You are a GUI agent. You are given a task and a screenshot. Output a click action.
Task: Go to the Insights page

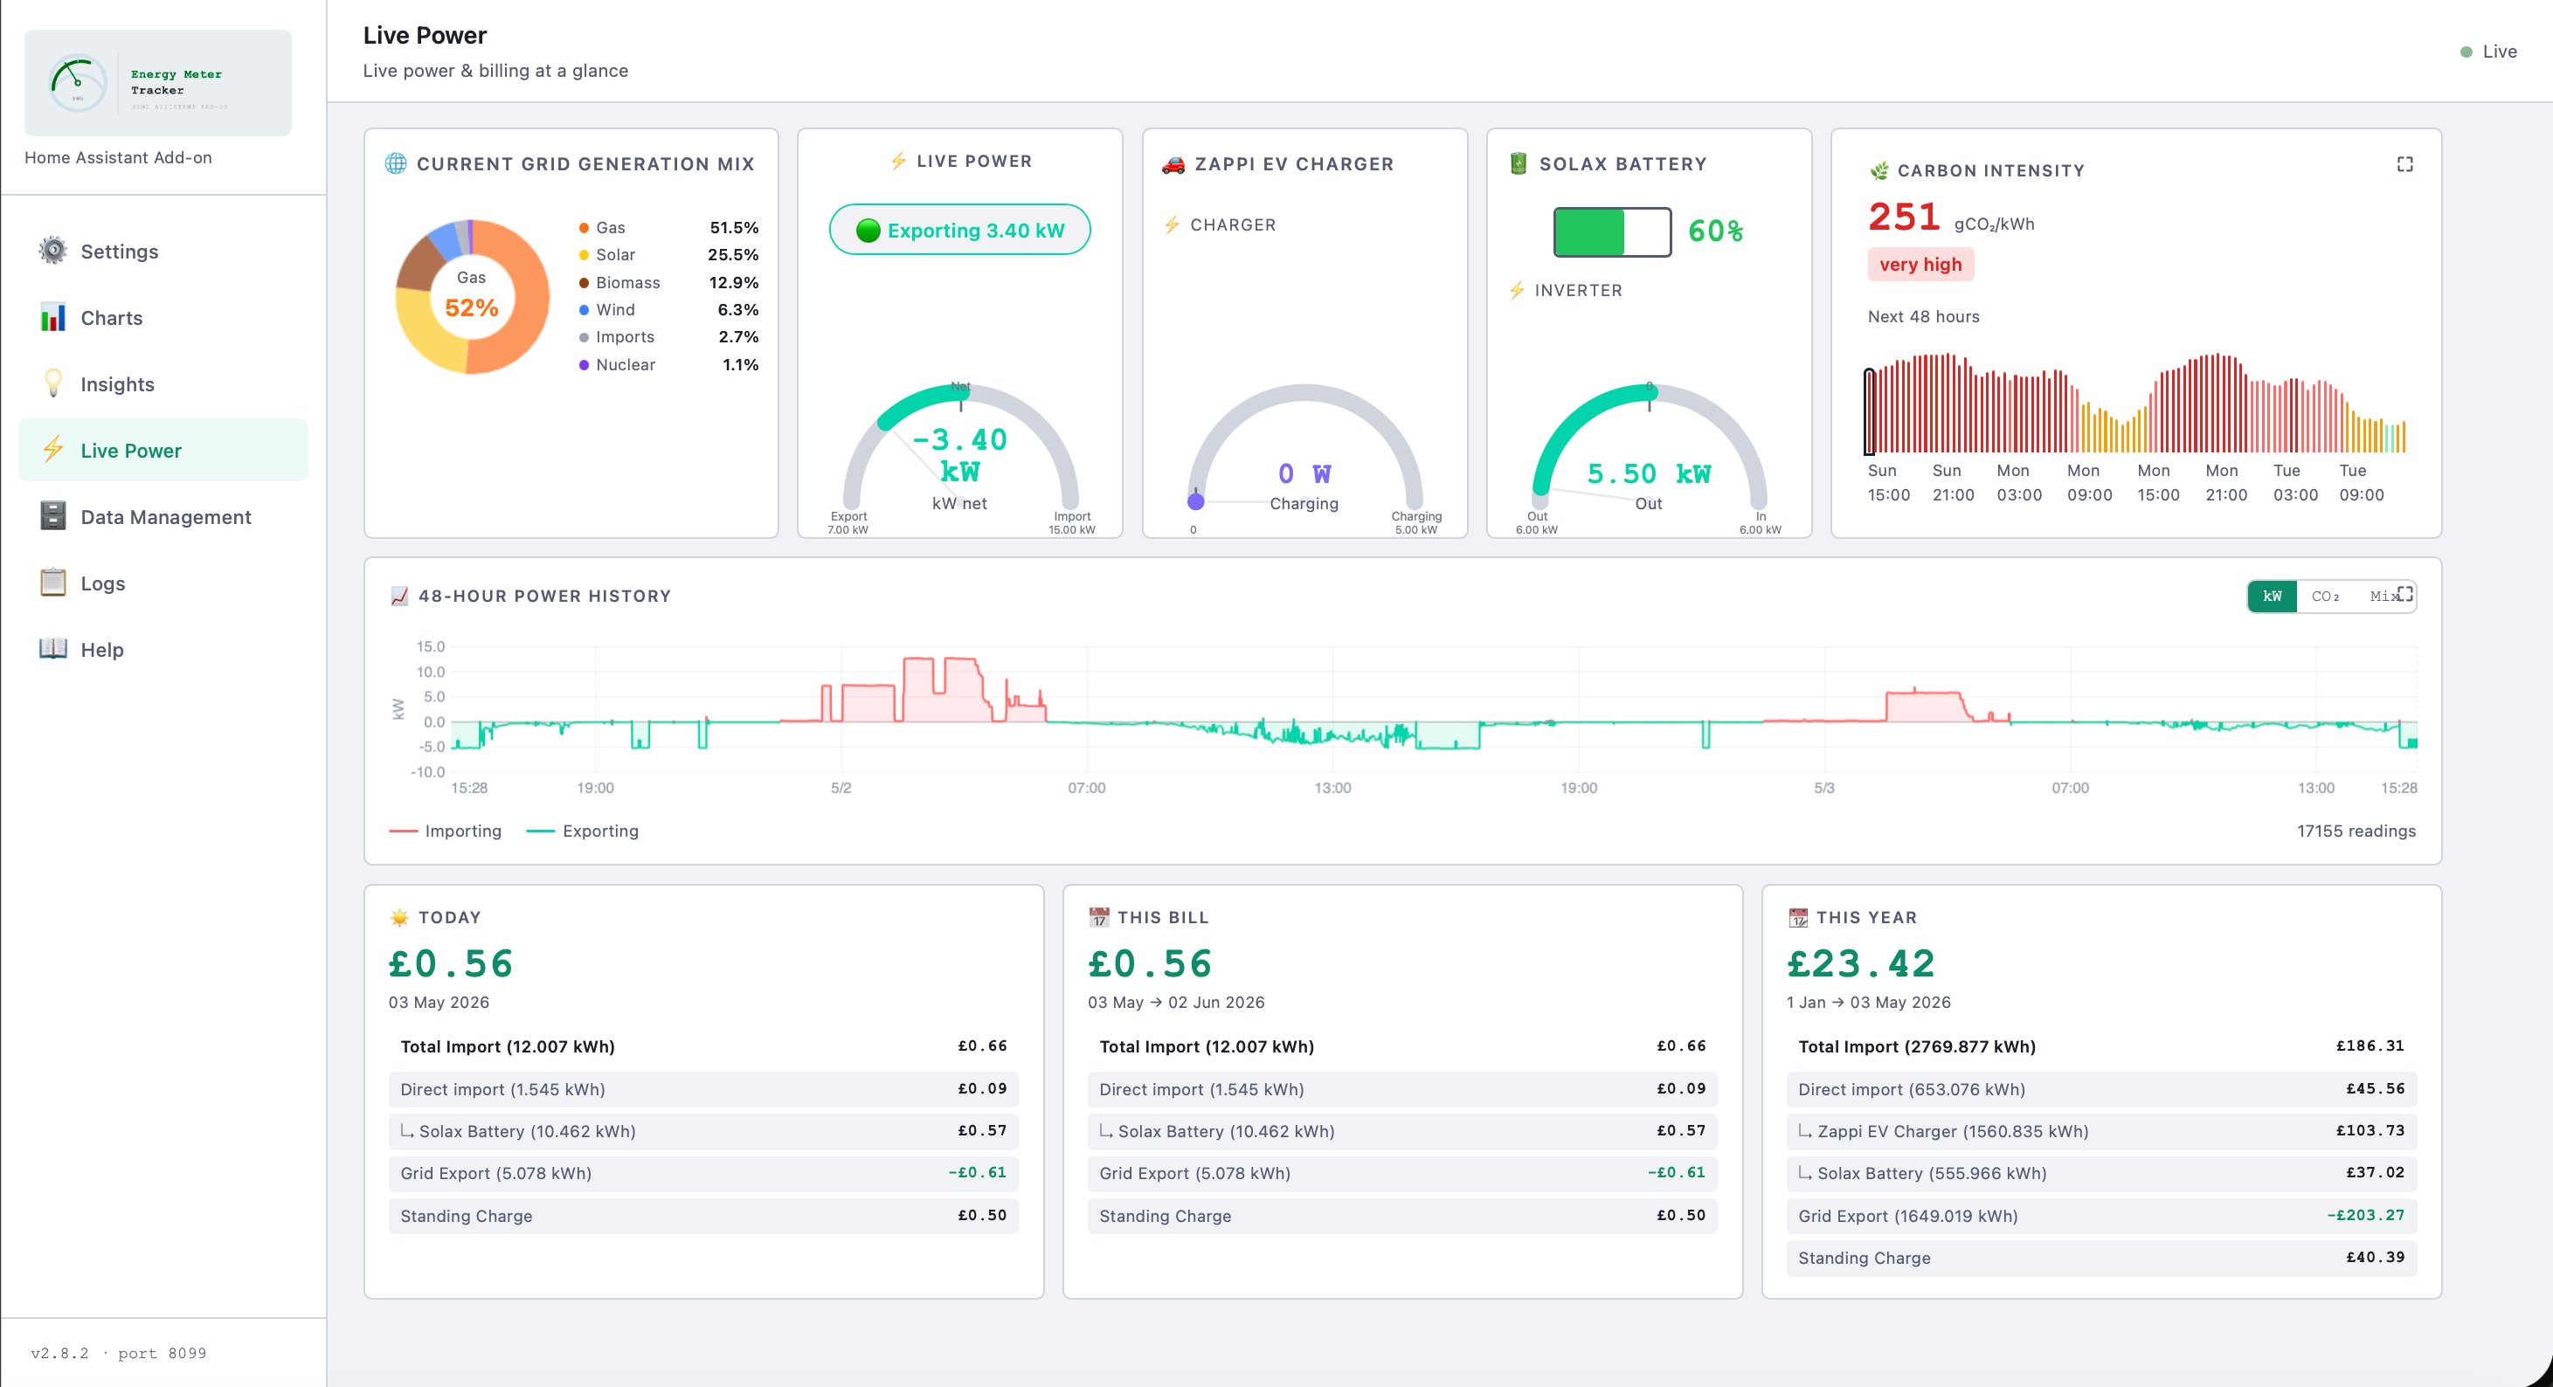(x=163, y=383)
